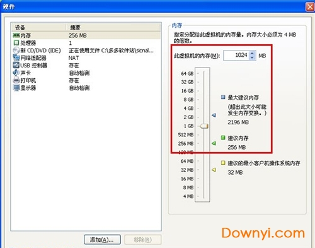Screen dimensions: 315x248
Task: Click the 2196 MB maximum memory value
Action: pyautogui.click(x=238, y=122)
